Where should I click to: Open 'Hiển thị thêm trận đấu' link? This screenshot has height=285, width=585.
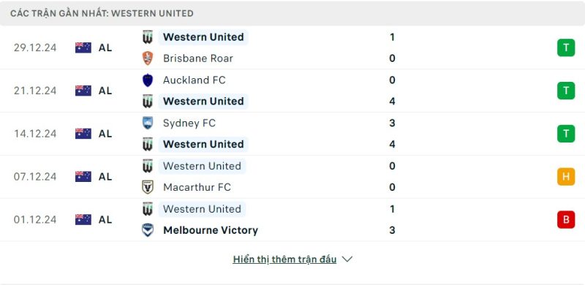[284, 259]
